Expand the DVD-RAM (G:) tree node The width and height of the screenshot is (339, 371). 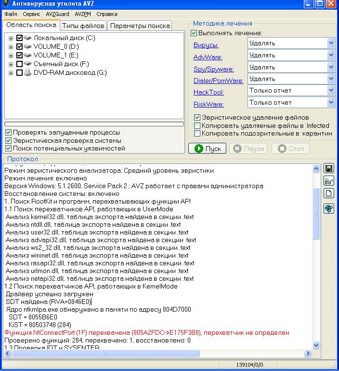click(x=11, y=73)
